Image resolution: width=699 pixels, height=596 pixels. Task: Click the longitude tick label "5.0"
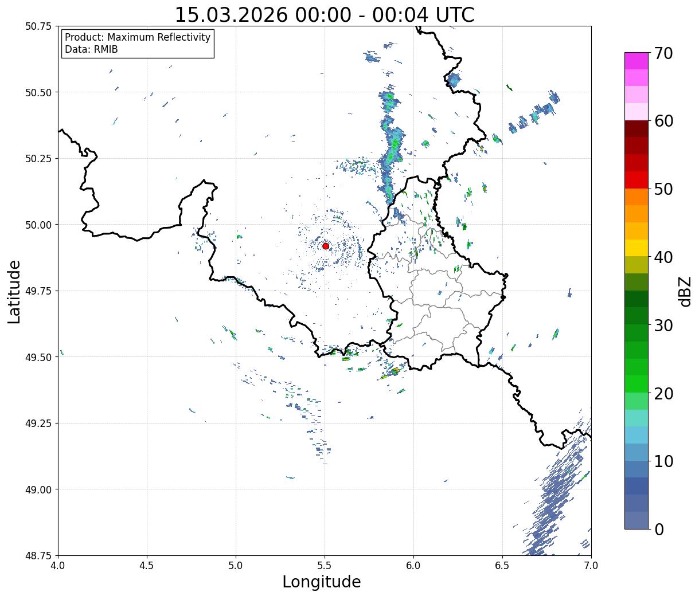click(236, 566)
